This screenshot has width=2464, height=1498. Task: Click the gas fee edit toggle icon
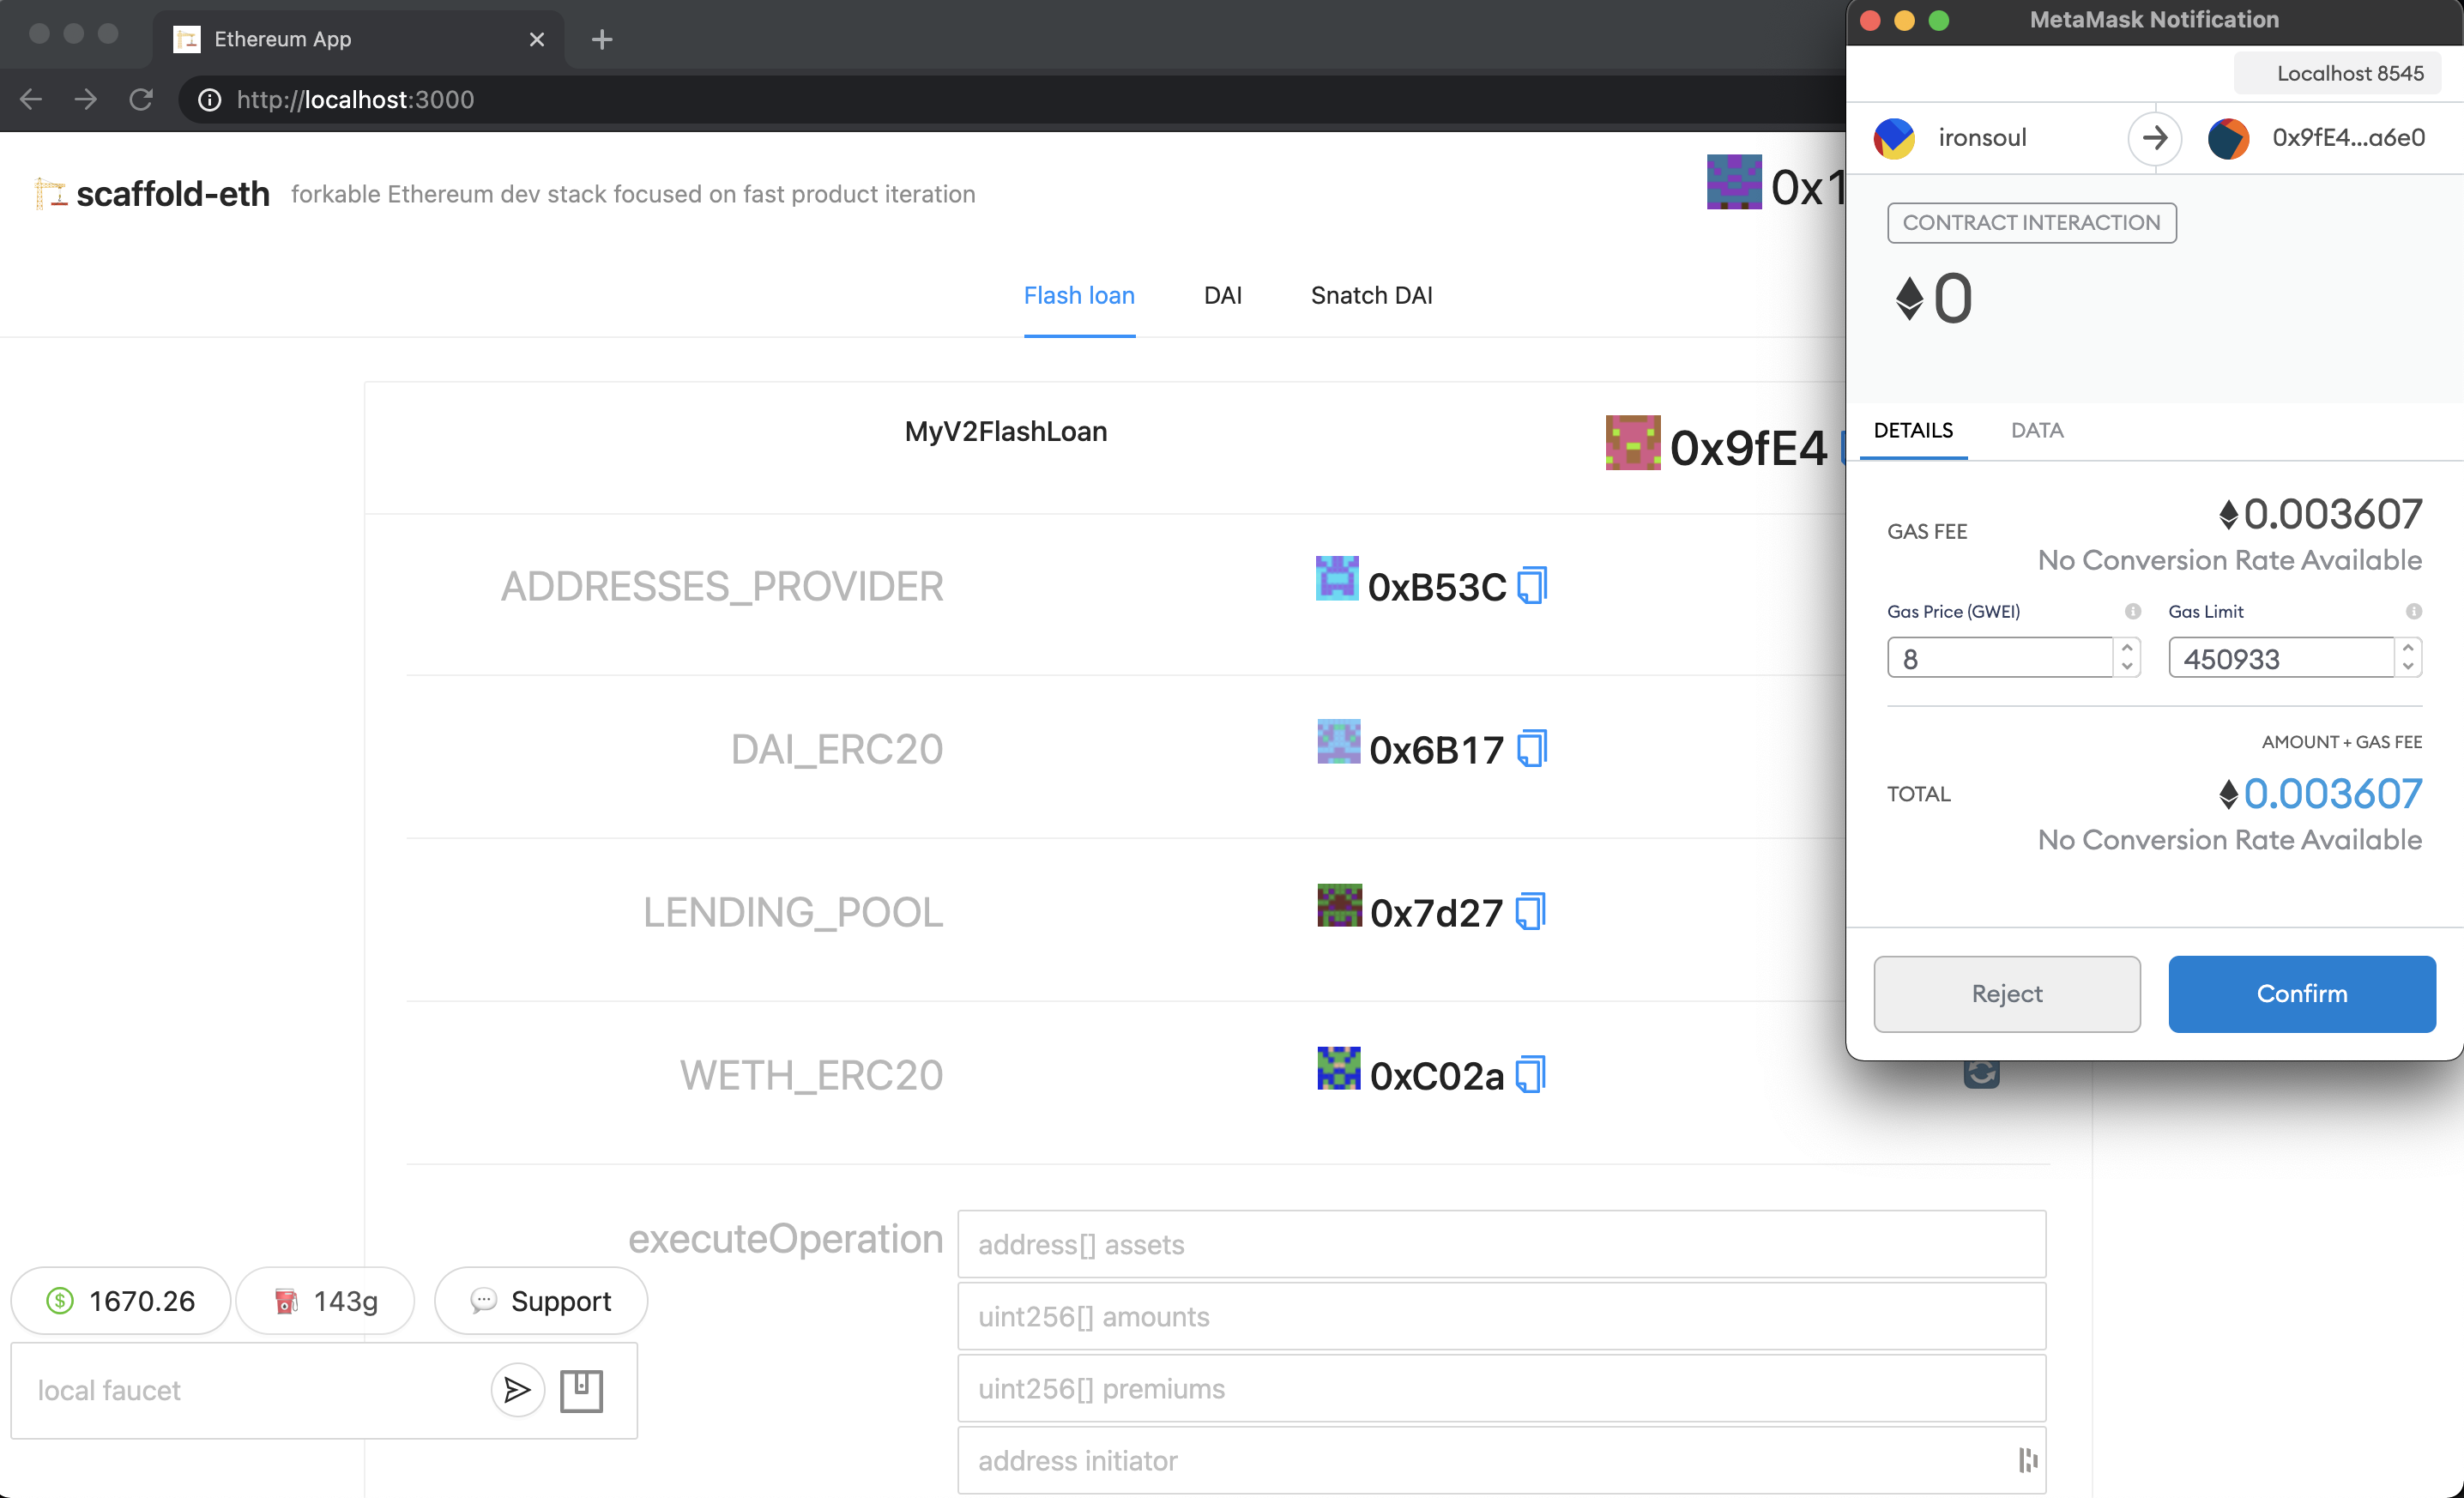tap(2129, 611)
